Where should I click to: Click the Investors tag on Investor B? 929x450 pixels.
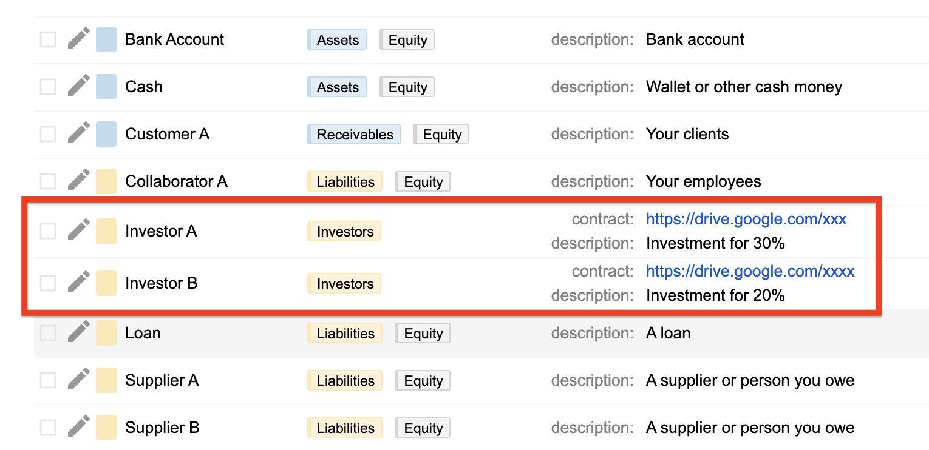pyautogui.click(x=344, y=283)
